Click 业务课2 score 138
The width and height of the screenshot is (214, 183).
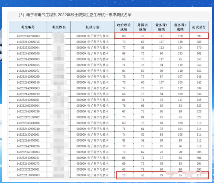180,42
